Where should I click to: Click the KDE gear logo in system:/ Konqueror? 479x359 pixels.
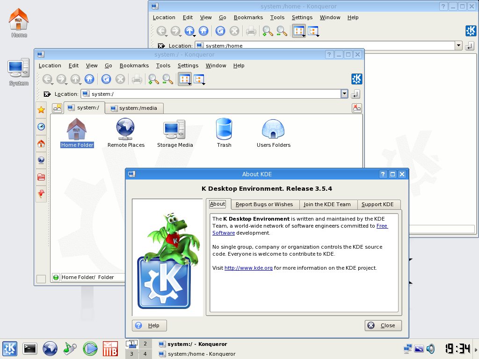356,79
